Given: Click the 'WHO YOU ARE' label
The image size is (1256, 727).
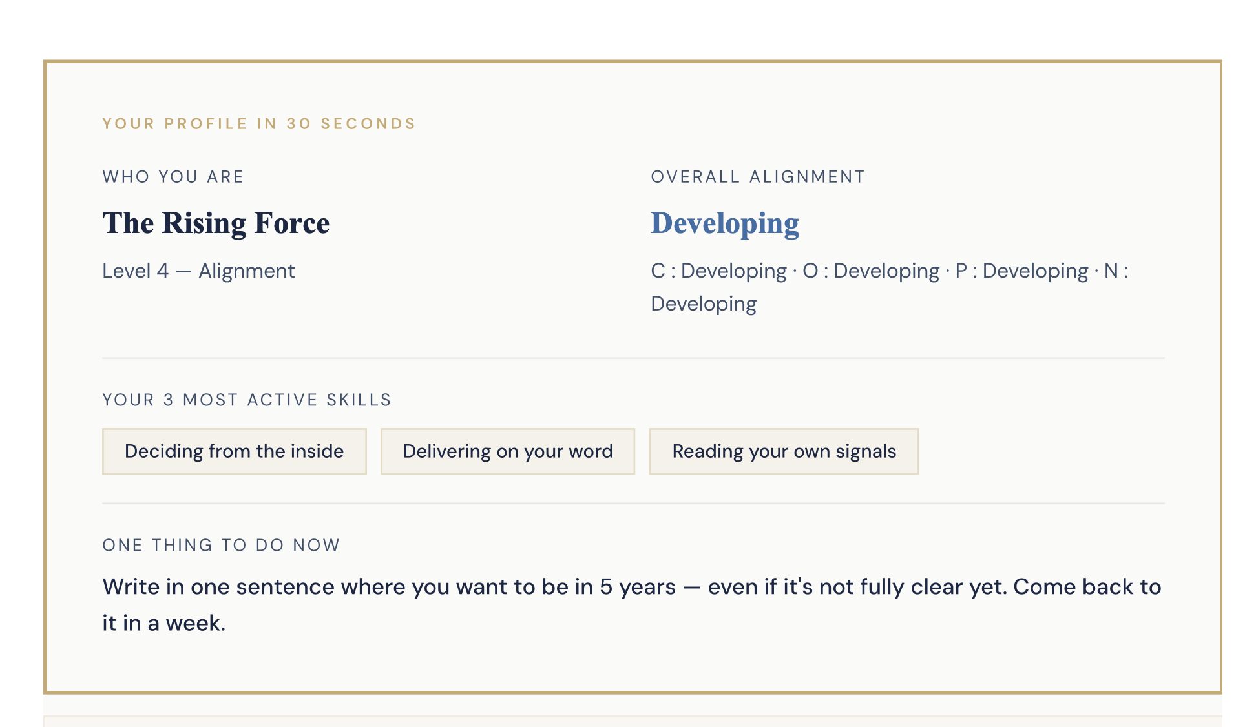Looking at the screenshot, I should click(173, 177).
